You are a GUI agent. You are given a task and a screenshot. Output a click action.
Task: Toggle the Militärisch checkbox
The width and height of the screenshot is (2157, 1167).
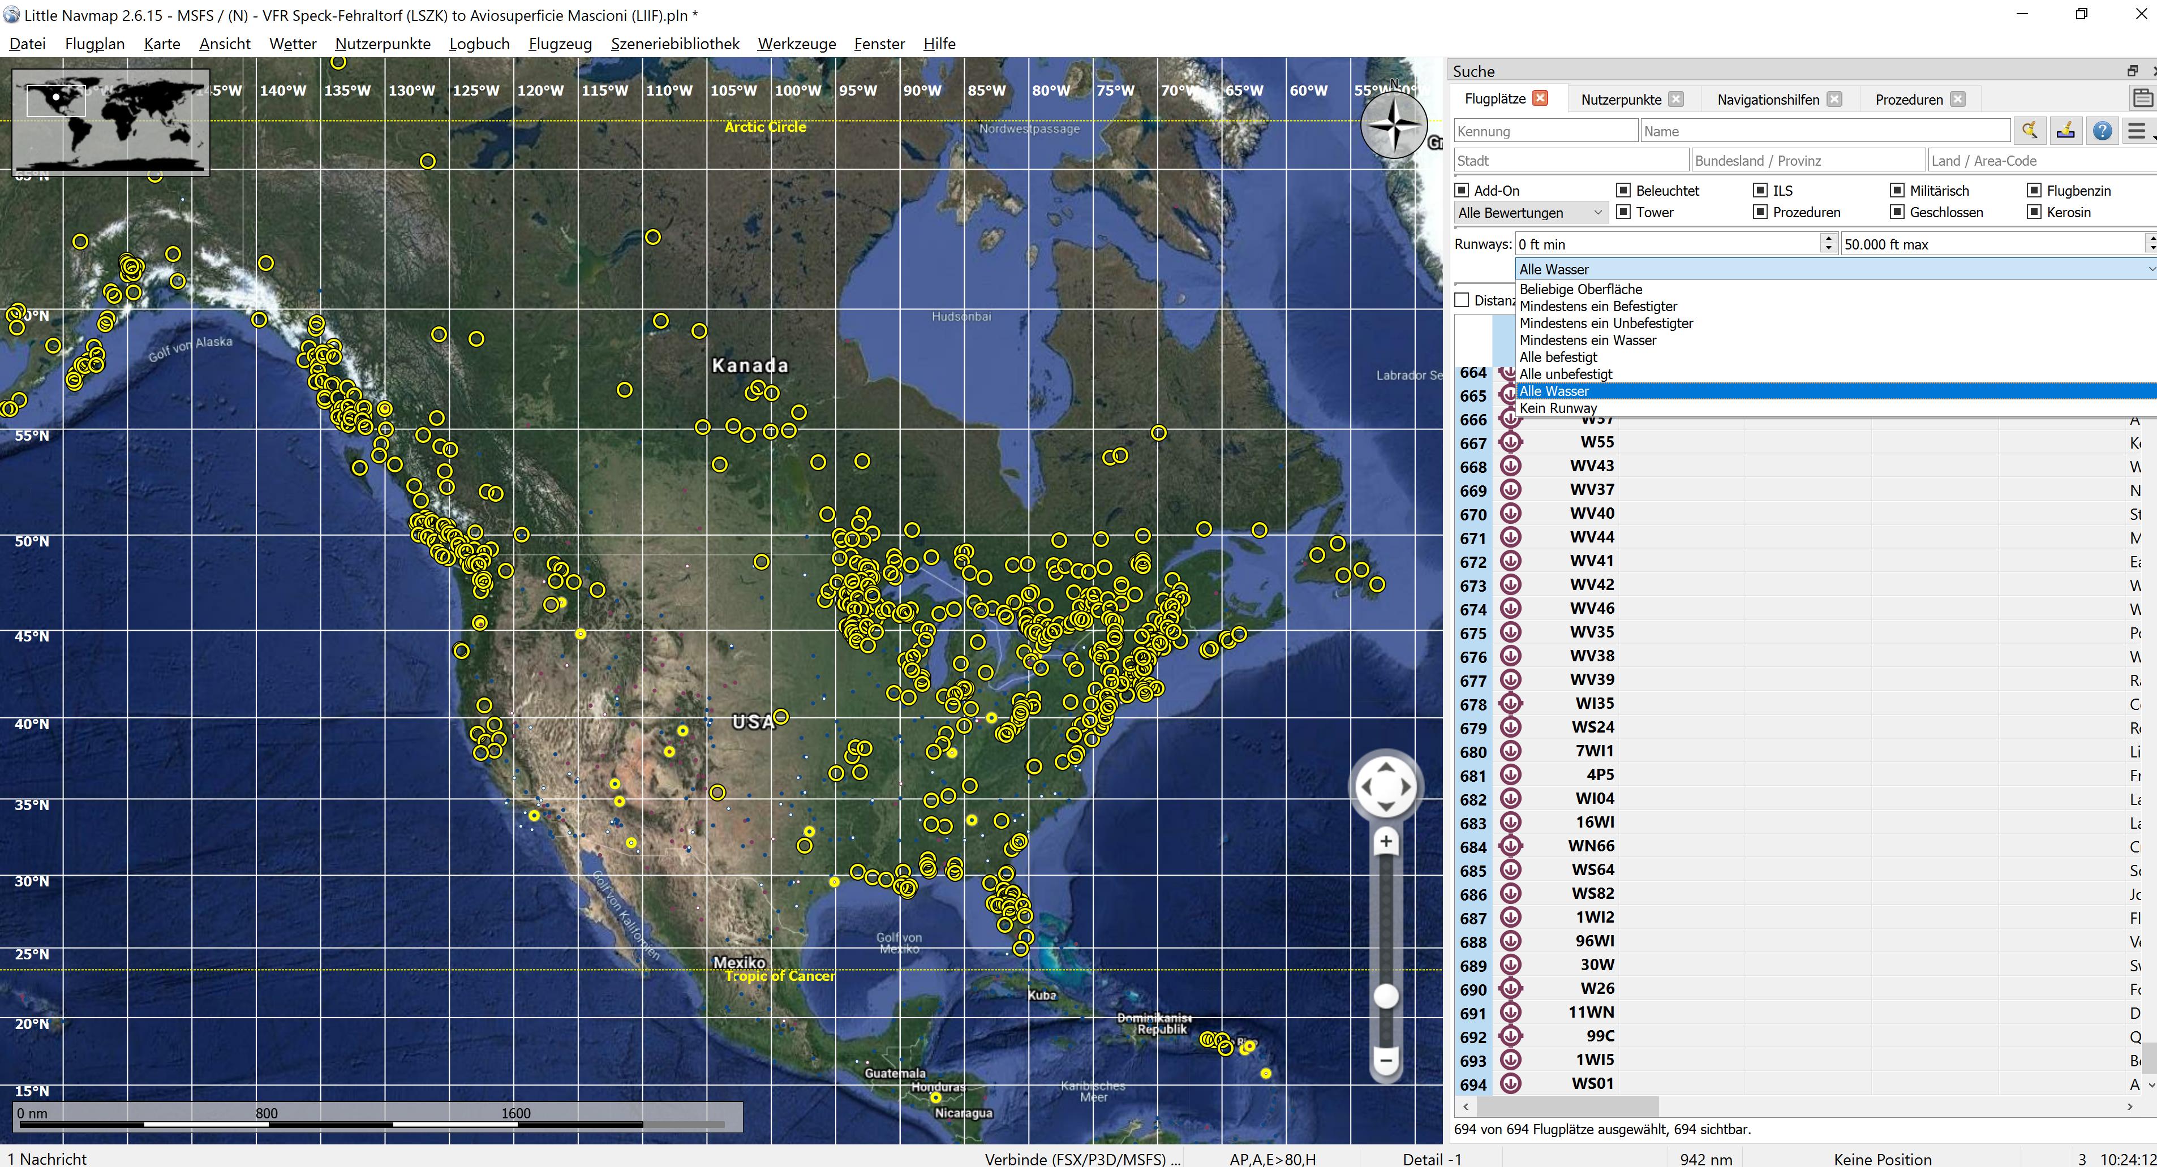pyautogui.click(x=1897, y=190)
